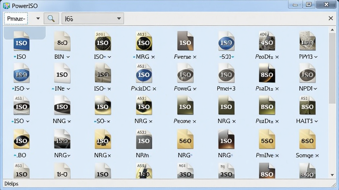Click the x next to Fverse
The width and height of the screenshot is (339, 190).
[195, 57]
